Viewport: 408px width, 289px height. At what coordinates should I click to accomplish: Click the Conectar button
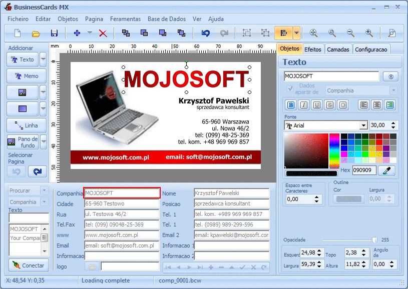tap(29, 265)
